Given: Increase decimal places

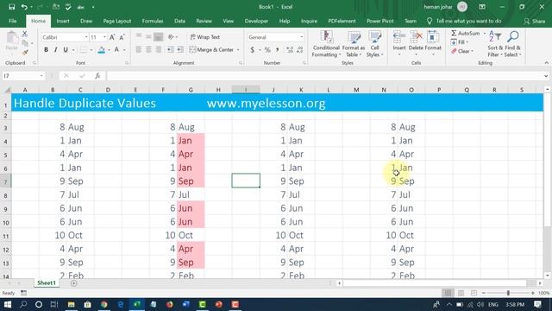Looking at the screenshot, I should point(290,50).
